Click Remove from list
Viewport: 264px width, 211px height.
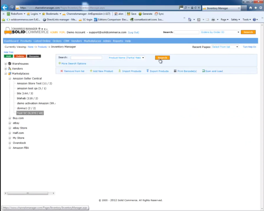(72, 71)
